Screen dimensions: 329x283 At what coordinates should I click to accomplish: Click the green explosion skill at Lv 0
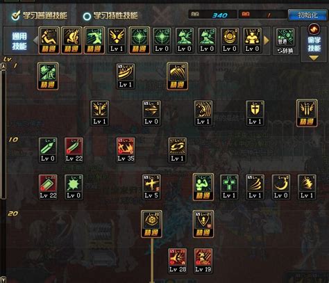[74, 187]
